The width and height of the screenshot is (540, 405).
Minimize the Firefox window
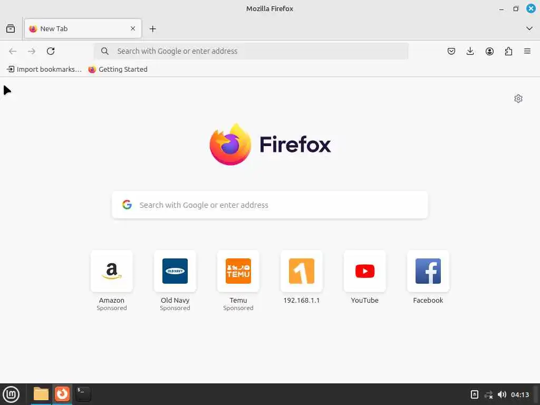(502, 9)
